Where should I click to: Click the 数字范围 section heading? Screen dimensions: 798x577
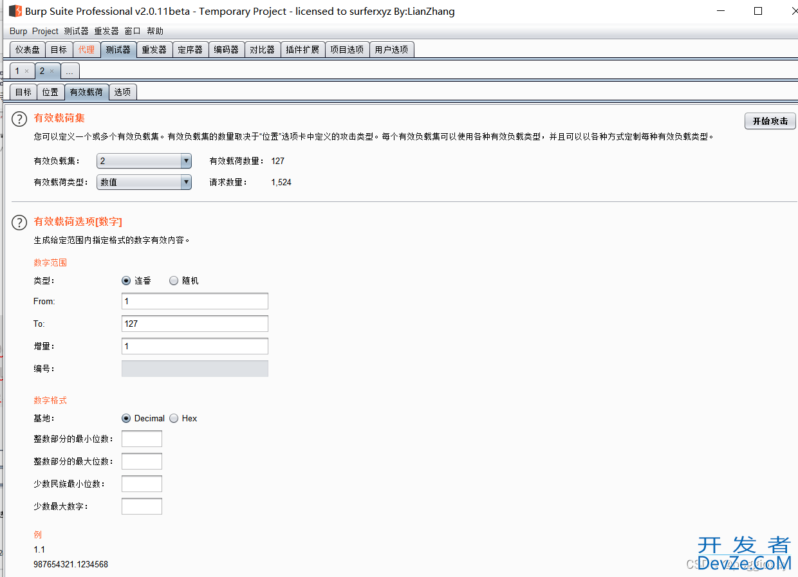click(50, 262)
